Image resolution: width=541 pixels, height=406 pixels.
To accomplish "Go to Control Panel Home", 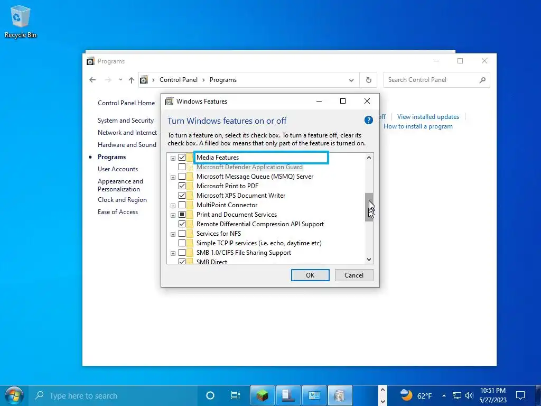I will [x=126, y=103].
